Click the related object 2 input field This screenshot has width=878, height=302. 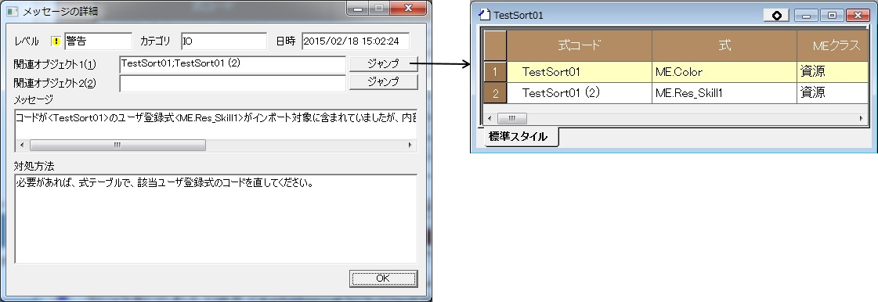[233, 83]
